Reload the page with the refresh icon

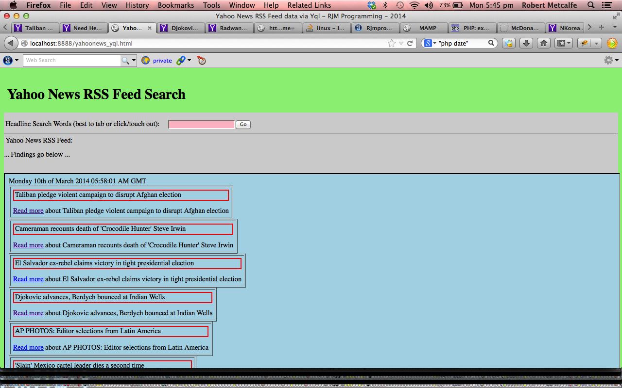pos(410,43)
